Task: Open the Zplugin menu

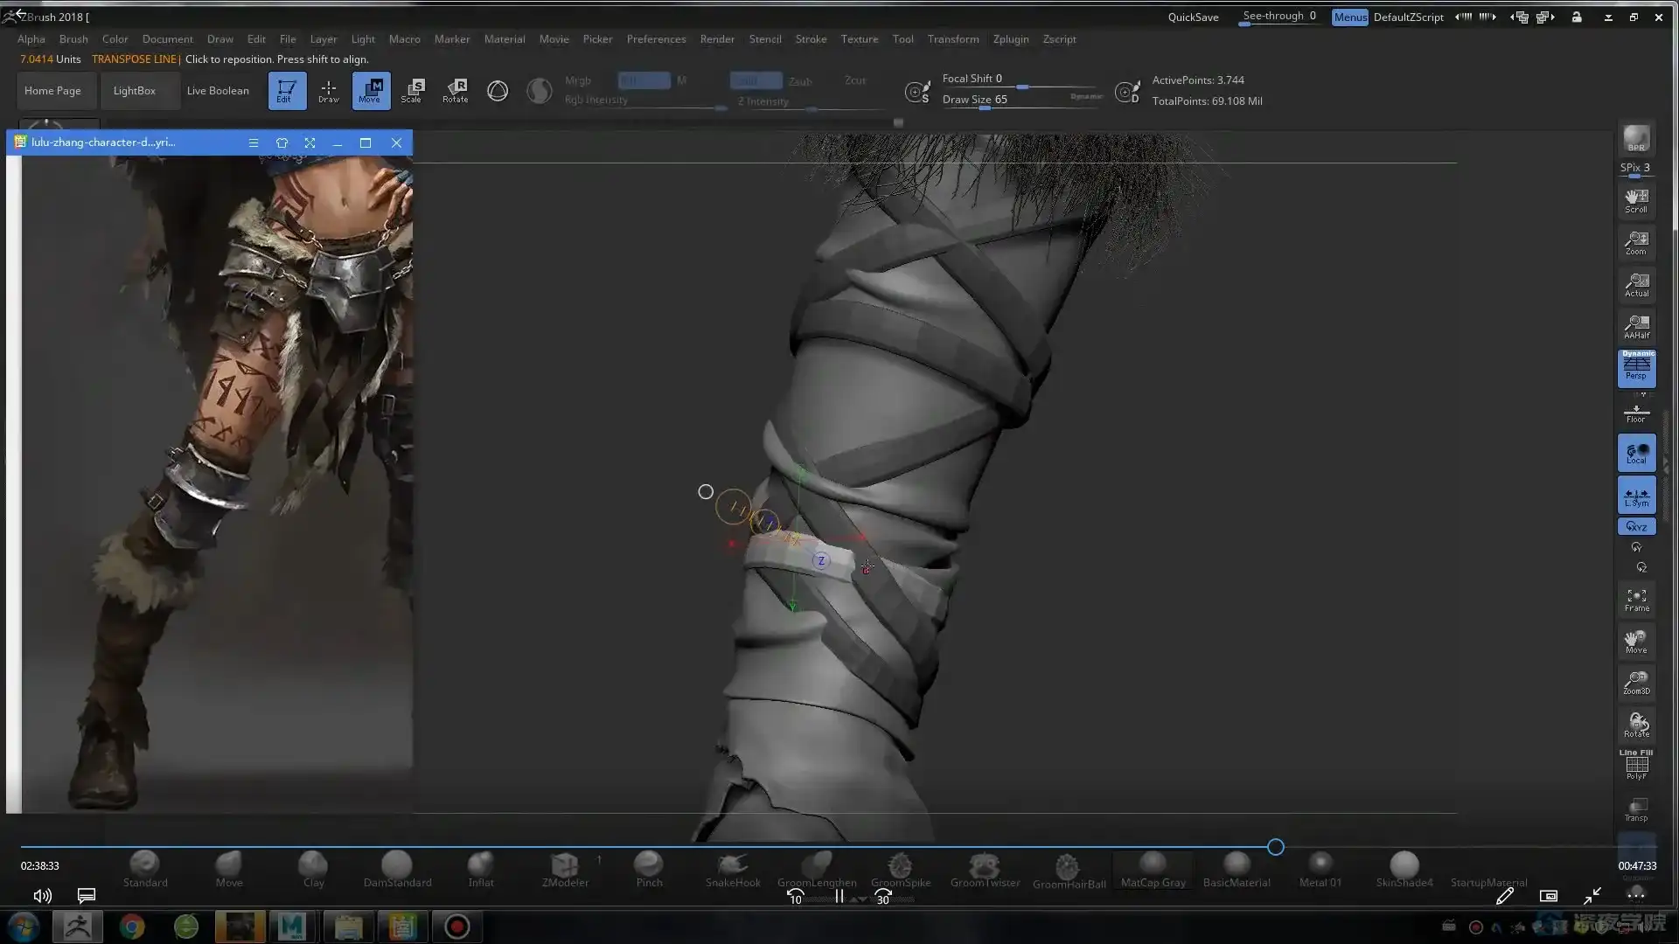Action: tap(1010, 39)
